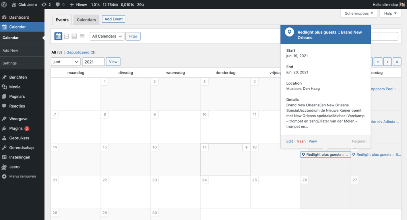Select the third list view icon
The image size is (407, 220).
pos(74,36)
